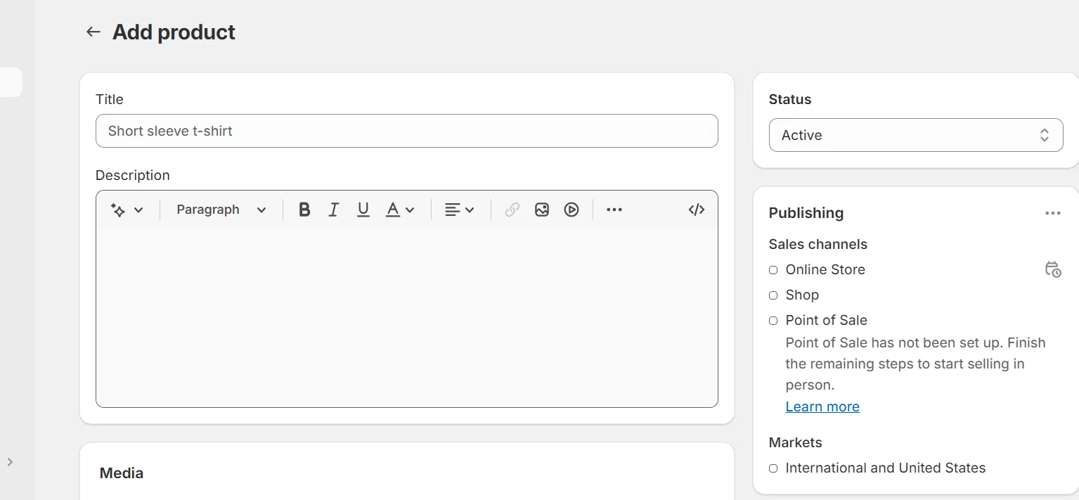Insert a video into description
Screen dimensions: 1079x500
(x=571, y=210)
